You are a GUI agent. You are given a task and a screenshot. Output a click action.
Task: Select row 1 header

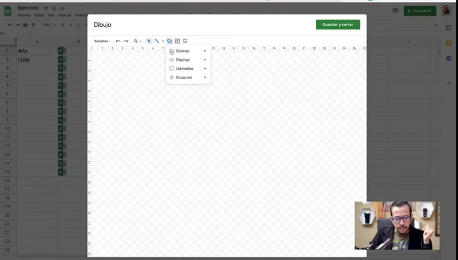pos(8,51)
